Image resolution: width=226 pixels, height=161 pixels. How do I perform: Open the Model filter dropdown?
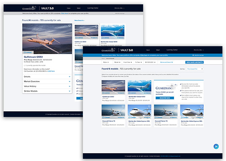tap(117, 62)
